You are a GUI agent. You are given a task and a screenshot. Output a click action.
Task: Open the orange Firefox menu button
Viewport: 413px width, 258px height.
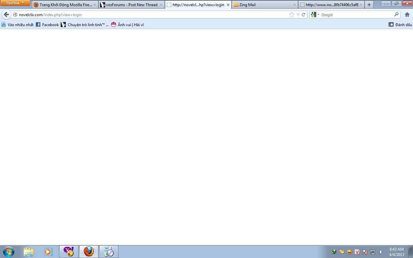[15, 3]
